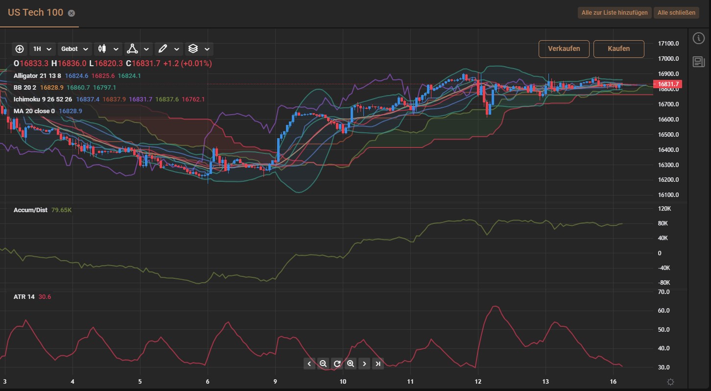This screenshot has height=391, width=711.
Task: Click the Kaufen button
Action: [619, 49]
